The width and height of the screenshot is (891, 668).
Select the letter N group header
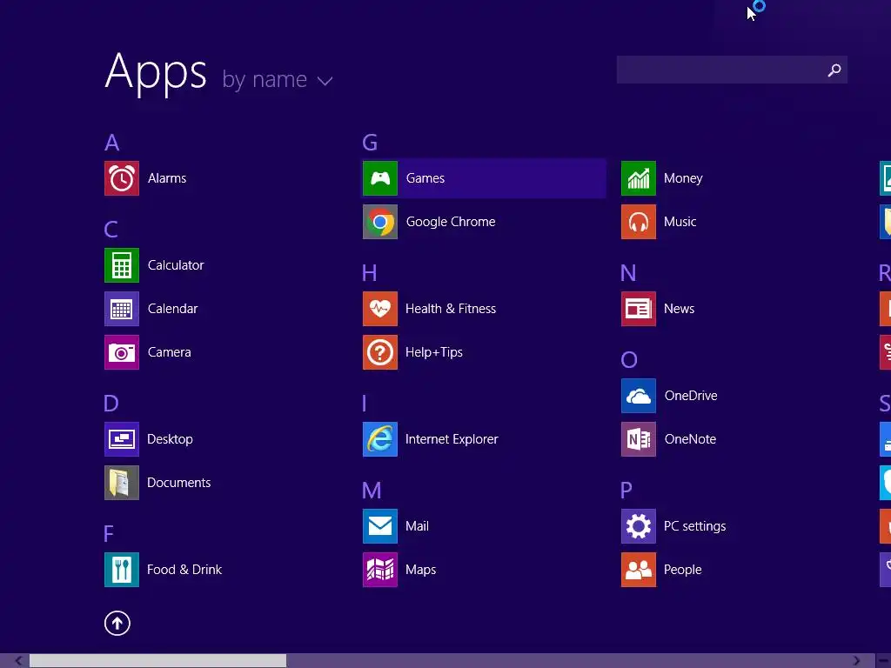pyautogui.click(x=628, y=273)
